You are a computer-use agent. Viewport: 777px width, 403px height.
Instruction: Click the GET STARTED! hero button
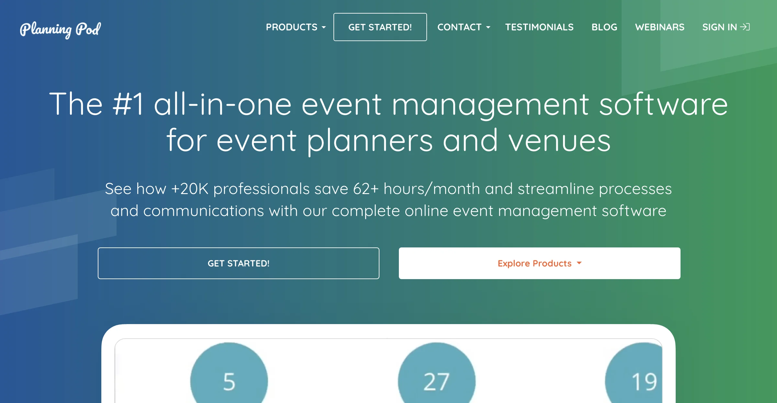click(239, 263)
